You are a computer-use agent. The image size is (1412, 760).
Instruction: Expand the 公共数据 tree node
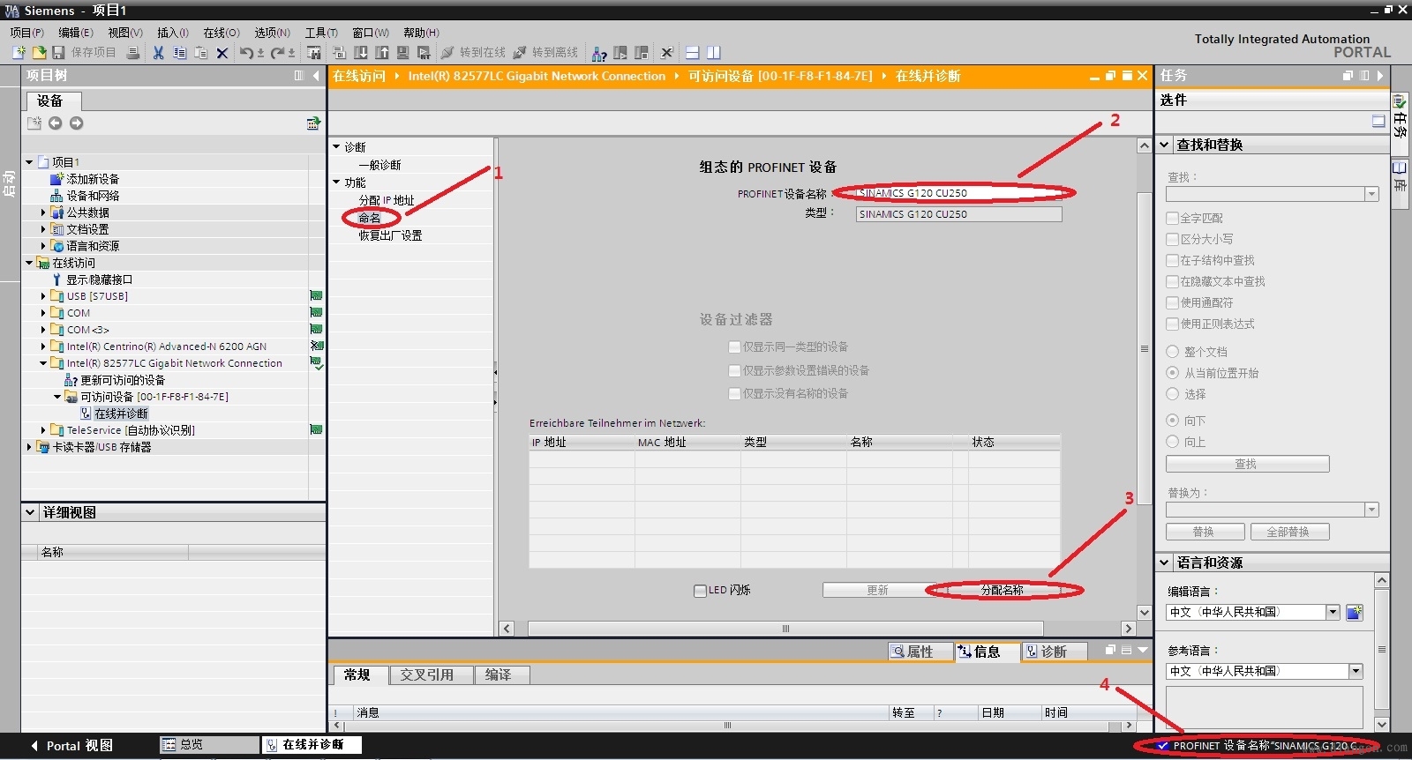(43, 212)
